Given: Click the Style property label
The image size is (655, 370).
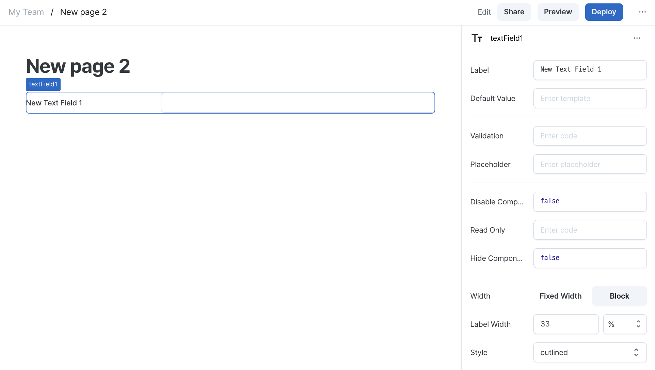Looking at the screenshot, I should pyautogui.click(x=479, y=353).
